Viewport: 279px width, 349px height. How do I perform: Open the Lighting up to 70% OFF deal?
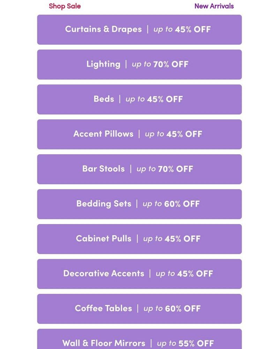pyautogui.click(x=139, y=65)
